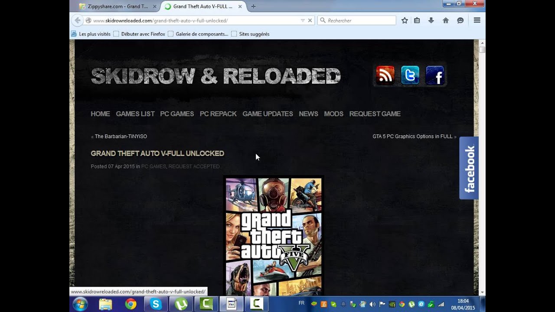Click the SKIDROW & RELOADED logo

[215, 76]
